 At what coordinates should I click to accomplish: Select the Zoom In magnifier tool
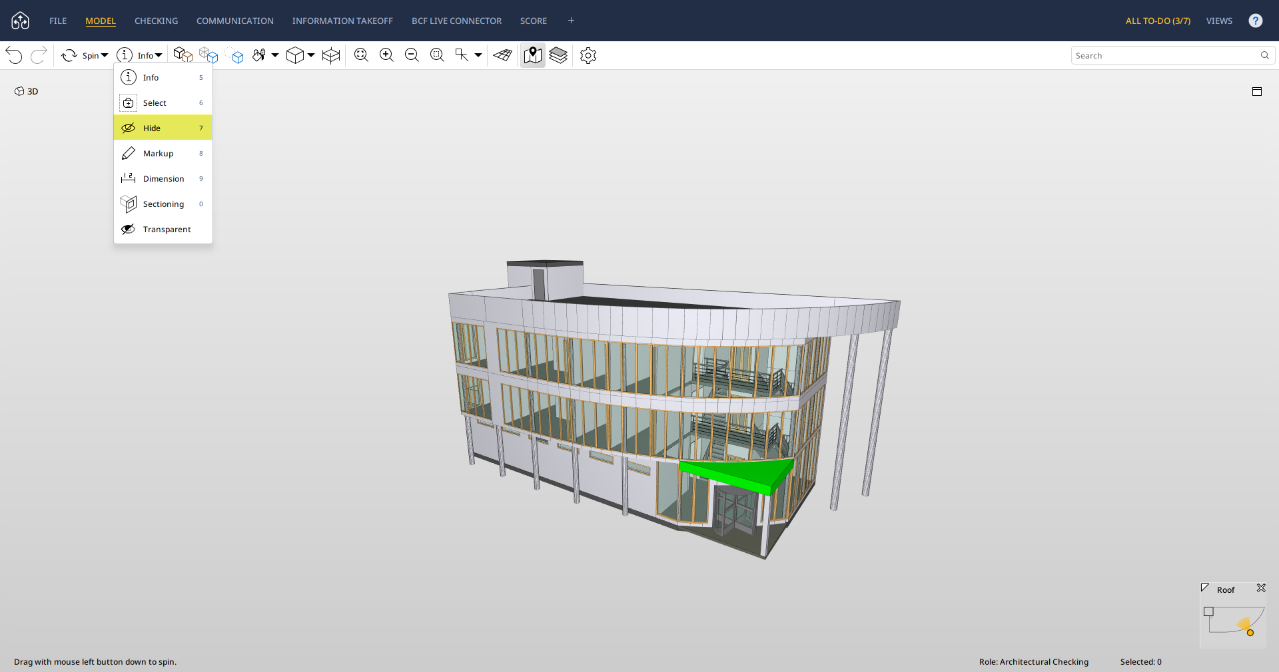tap(386, 55)
